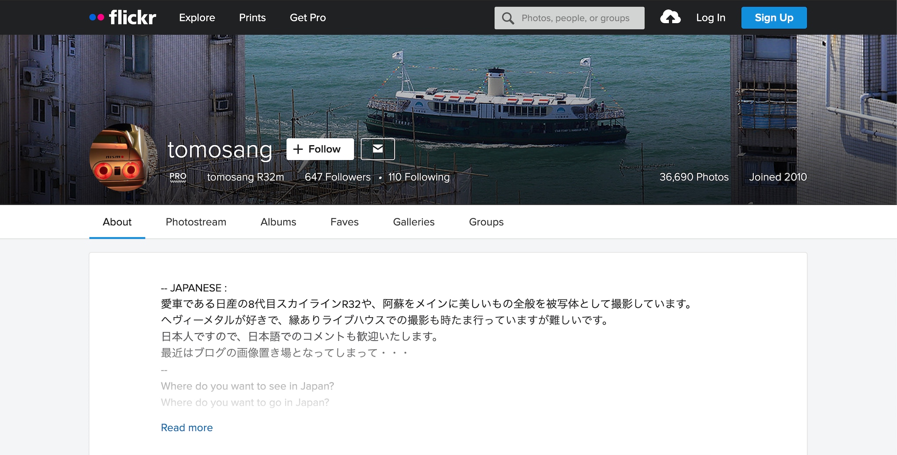Switch to the Galleries tab

(x=413, y=222)
